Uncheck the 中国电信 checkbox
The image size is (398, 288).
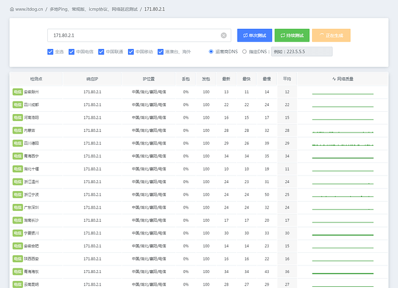72,52
